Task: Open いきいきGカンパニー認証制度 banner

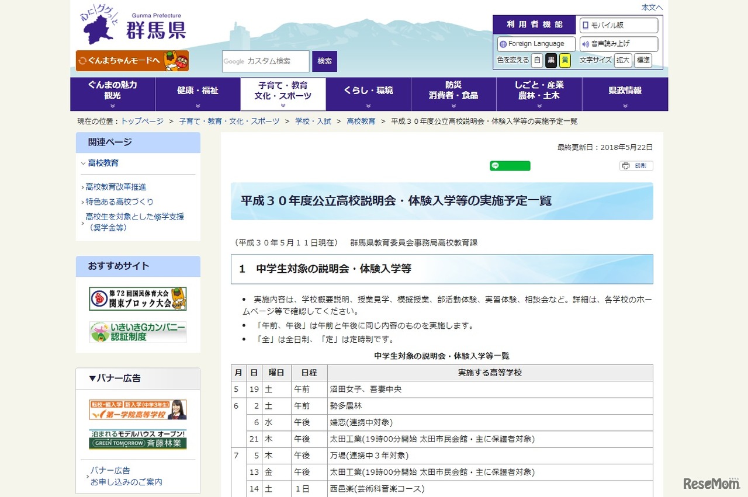Action: coord(138,332)
